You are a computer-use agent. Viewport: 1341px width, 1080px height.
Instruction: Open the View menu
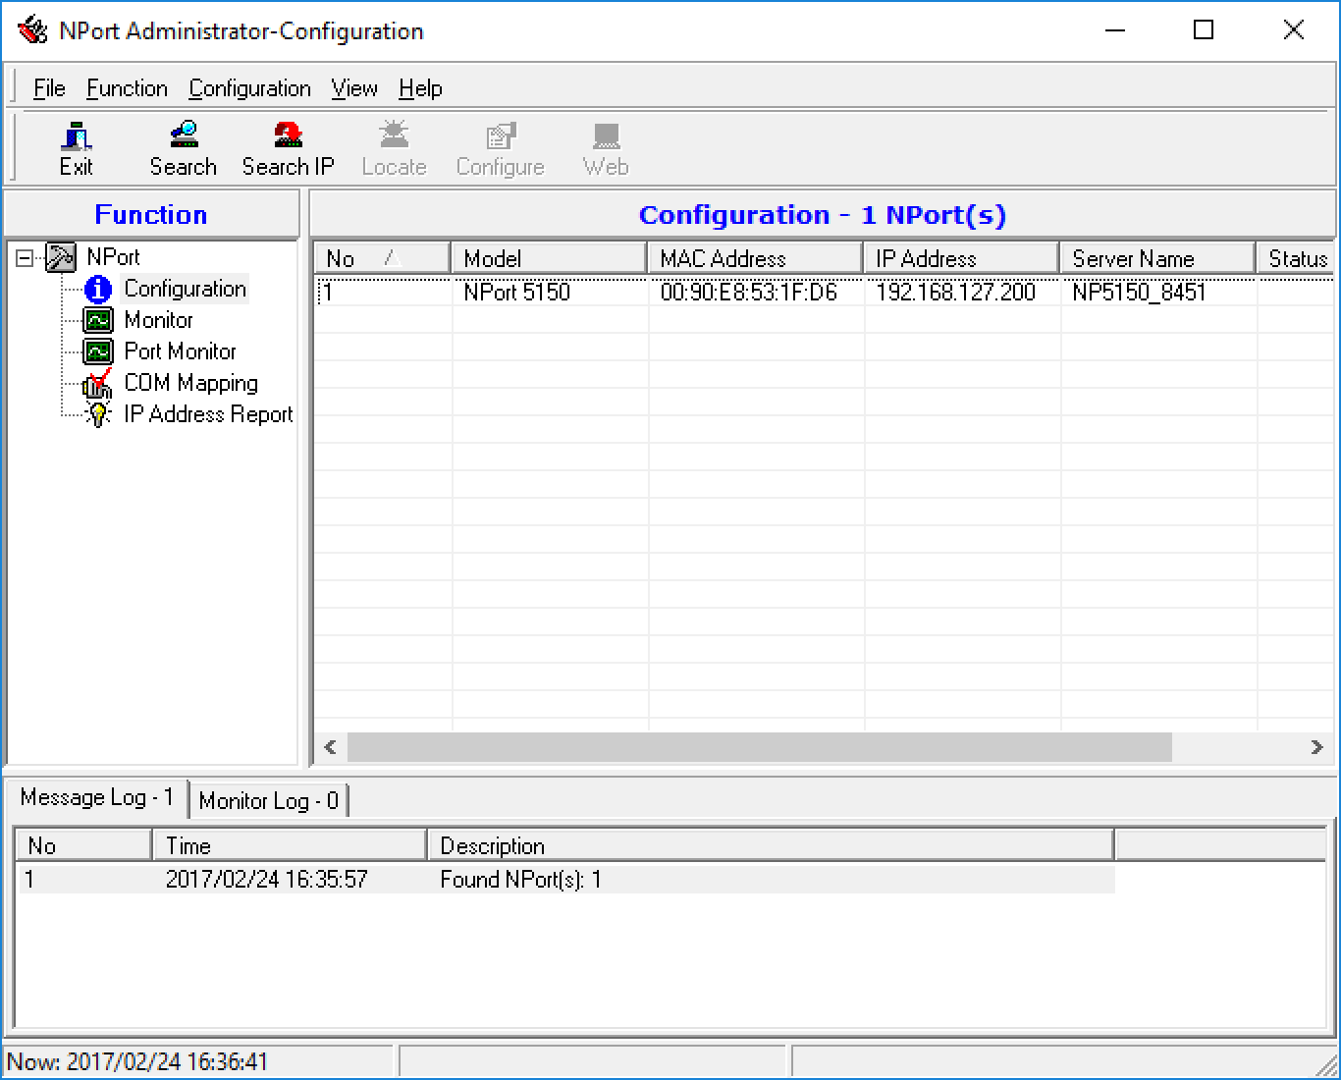coord(354,88)
